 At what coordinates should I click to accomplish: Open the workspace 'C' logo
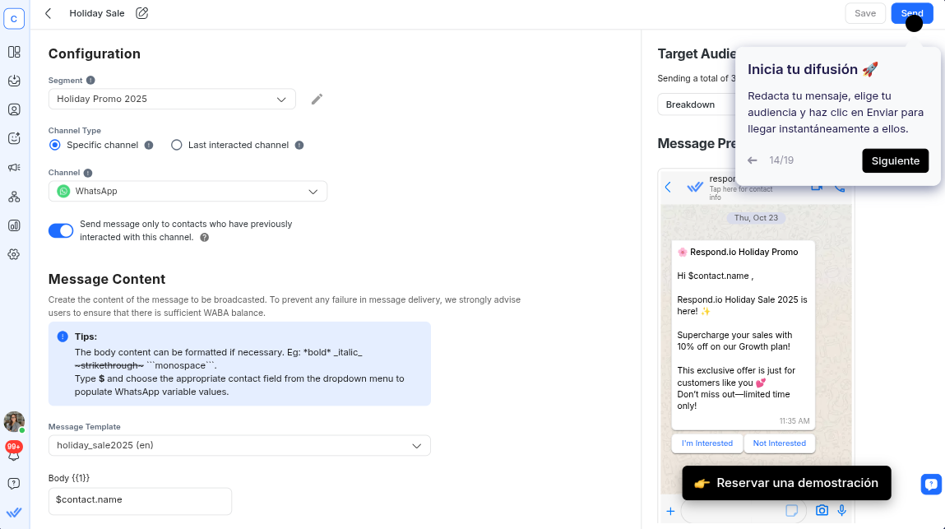coord(14,19)
